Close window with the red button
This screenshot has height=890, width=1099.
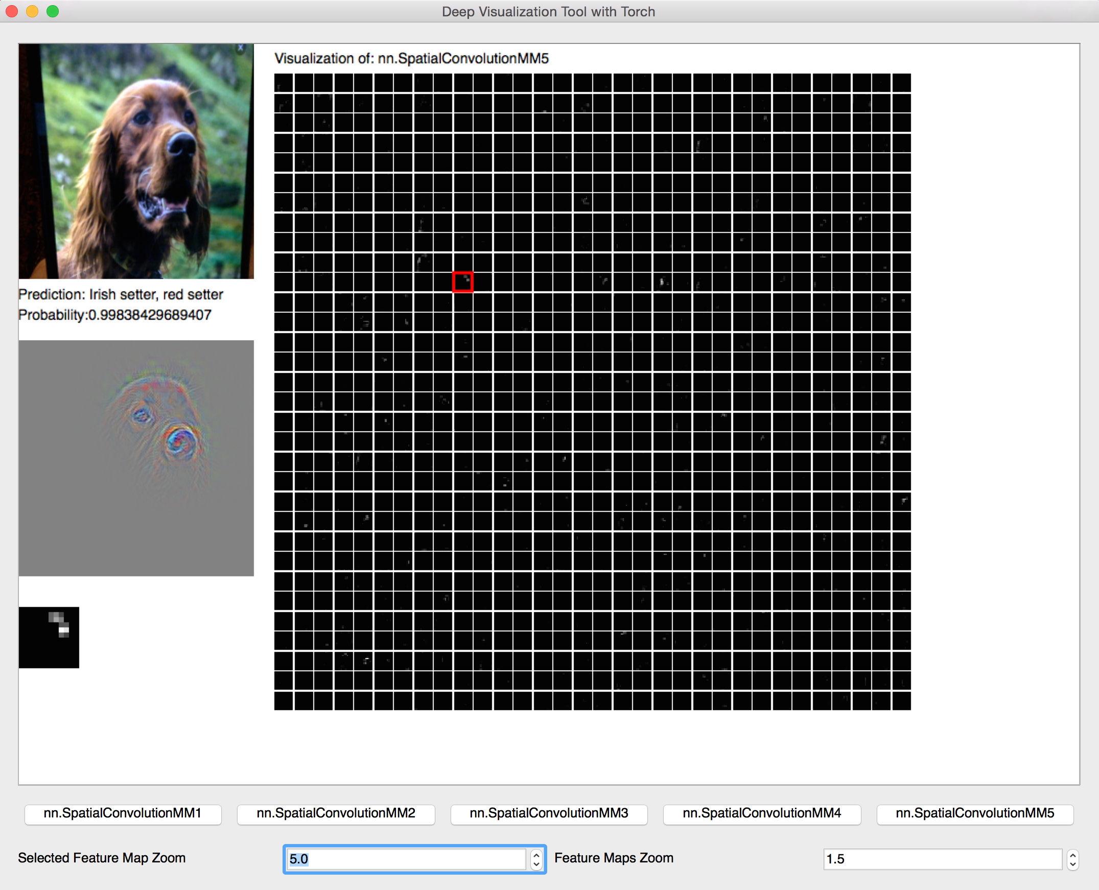[x=12, y=11]
